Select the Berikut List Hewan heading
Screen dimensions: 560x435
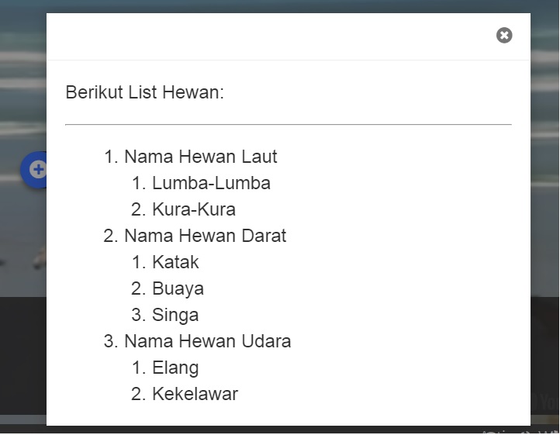point(144,92)
